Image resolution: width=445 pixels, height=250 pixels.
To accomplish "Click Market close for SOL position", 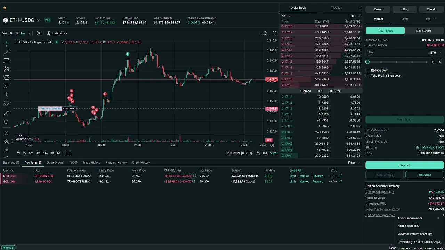I will [304, 182].
